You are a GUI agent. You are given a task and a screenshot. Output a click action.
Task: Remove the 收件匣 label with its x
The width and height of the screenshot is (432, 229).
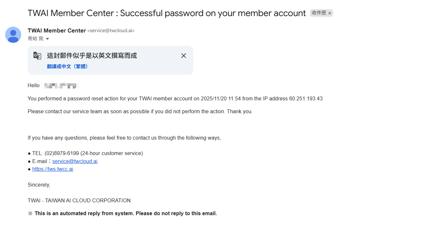coord(330,13)
